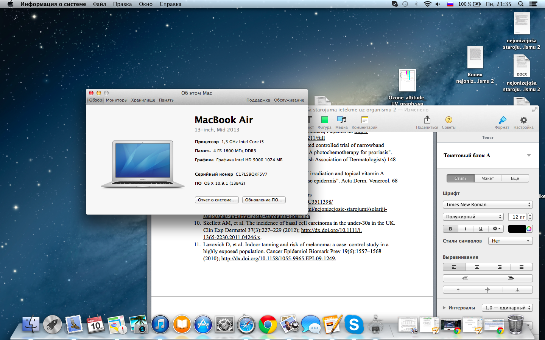Click Pages Tips question mark icon

(x=449, y=120)
